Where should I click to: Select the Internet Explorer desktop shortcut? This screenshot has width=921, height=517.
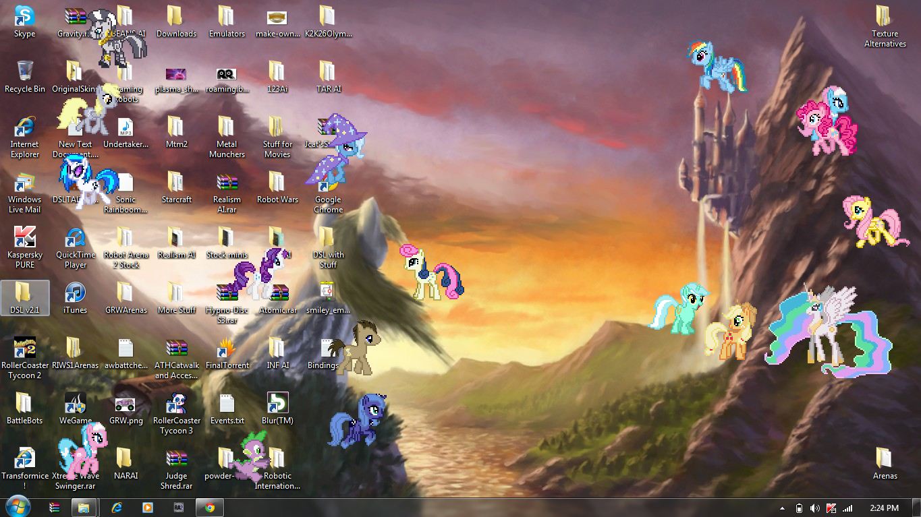(x=25, y=137)
